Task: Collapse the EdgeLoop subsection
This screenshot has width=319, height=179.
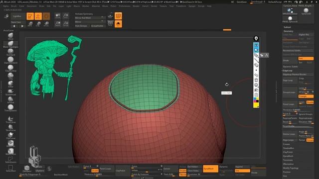Action: pyautogui.click(x=288, y=71)
